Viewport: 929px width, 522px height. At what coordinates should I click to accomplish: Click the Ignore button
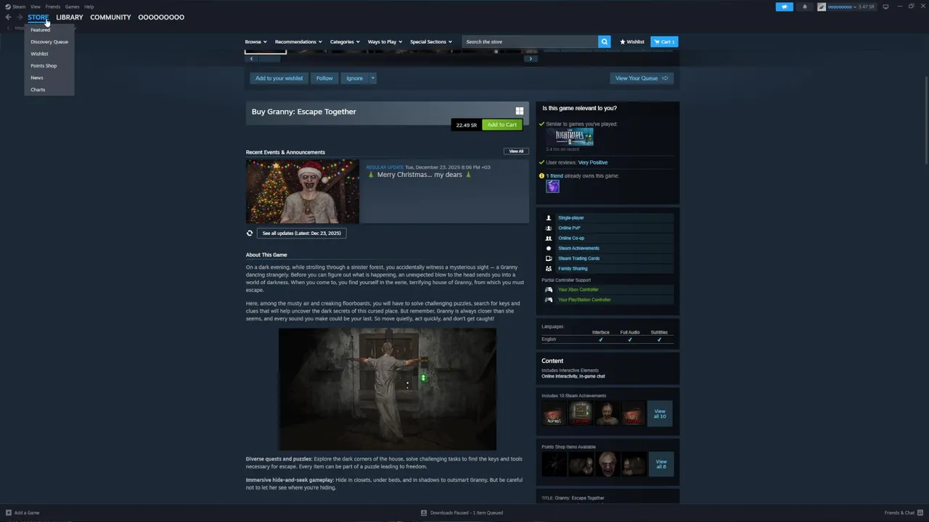coord(354,78)
